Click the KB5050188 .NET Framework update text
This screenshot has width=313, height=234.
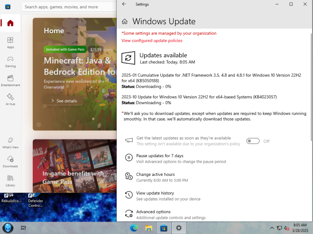point(211,78)
